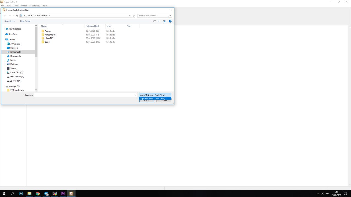
Task: Click the navigation pane scroll down arrow
Action: (x=36, y=90)
